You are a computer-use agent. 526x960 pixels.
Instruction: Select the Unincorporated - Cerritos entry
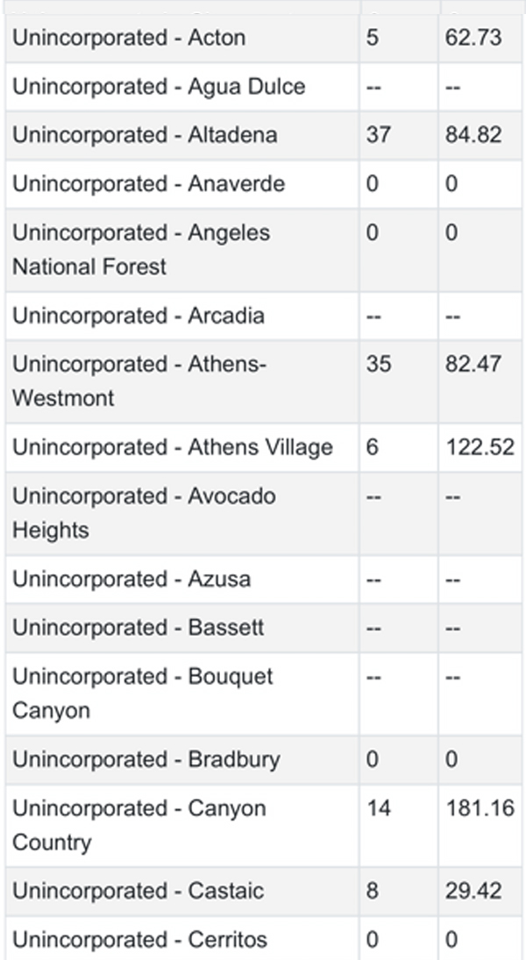tap(140, 941)
